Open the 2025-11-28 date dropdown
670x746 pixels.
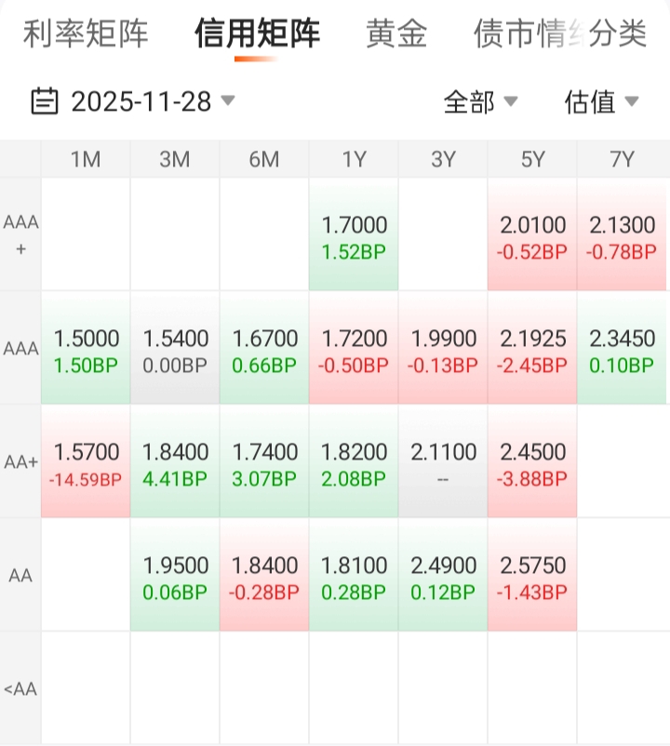140,100
